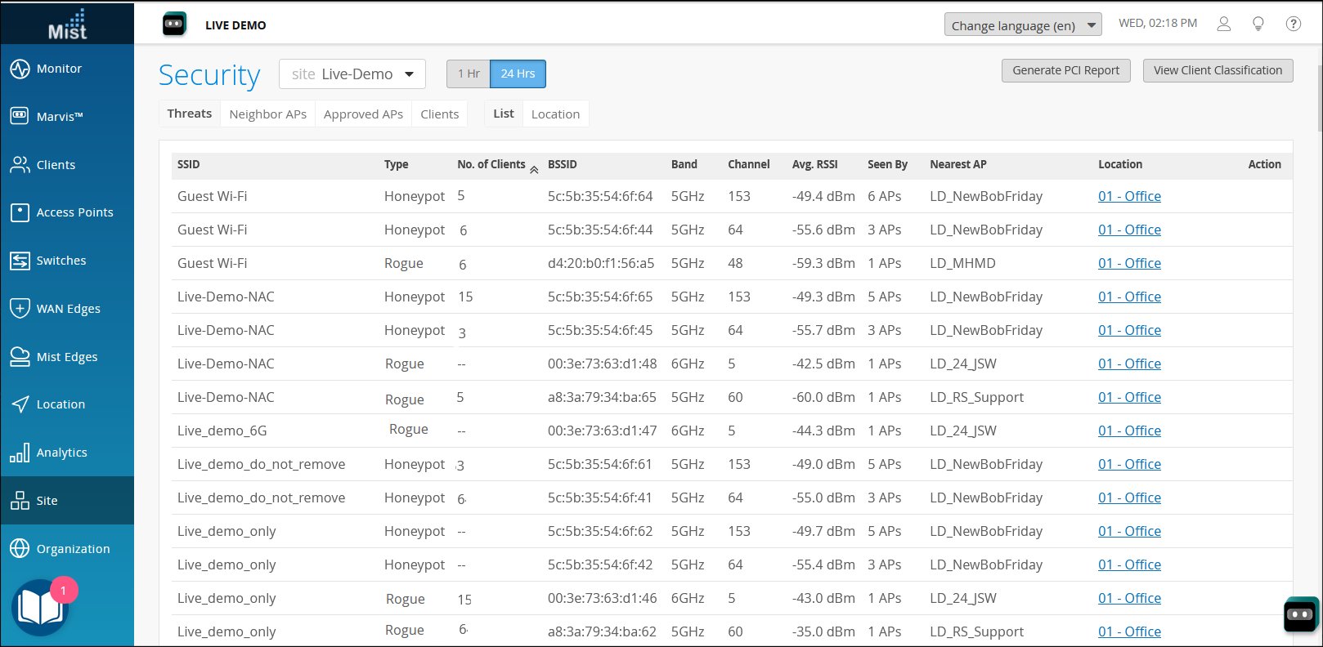Expand the Change language dropdown

(x=1022, y=25)
